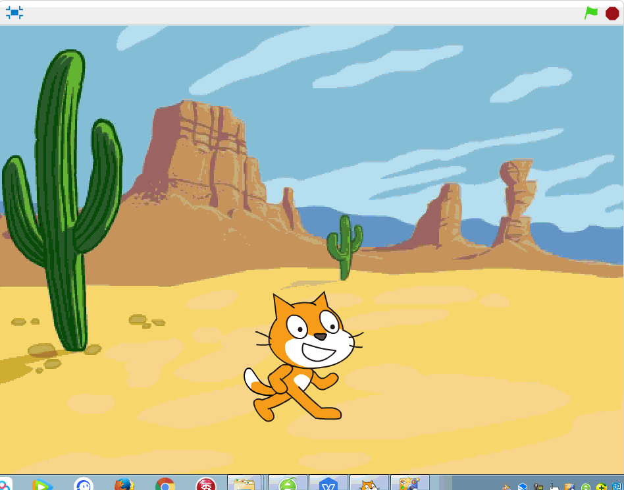Stop the project with red octagon
This screenshot has width=624, height=490.
612,13
